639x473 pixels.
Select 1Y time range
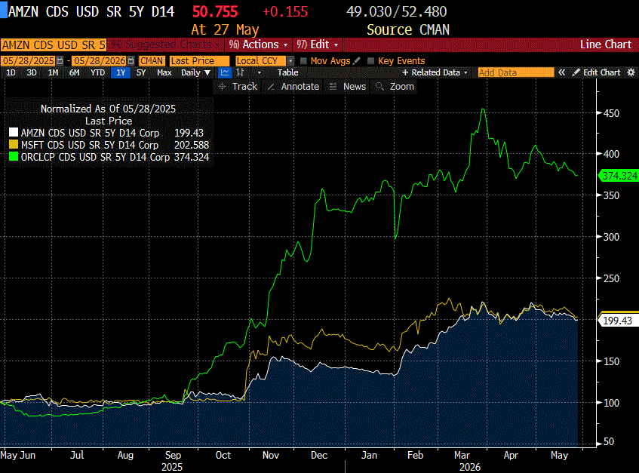pos(121,72)
